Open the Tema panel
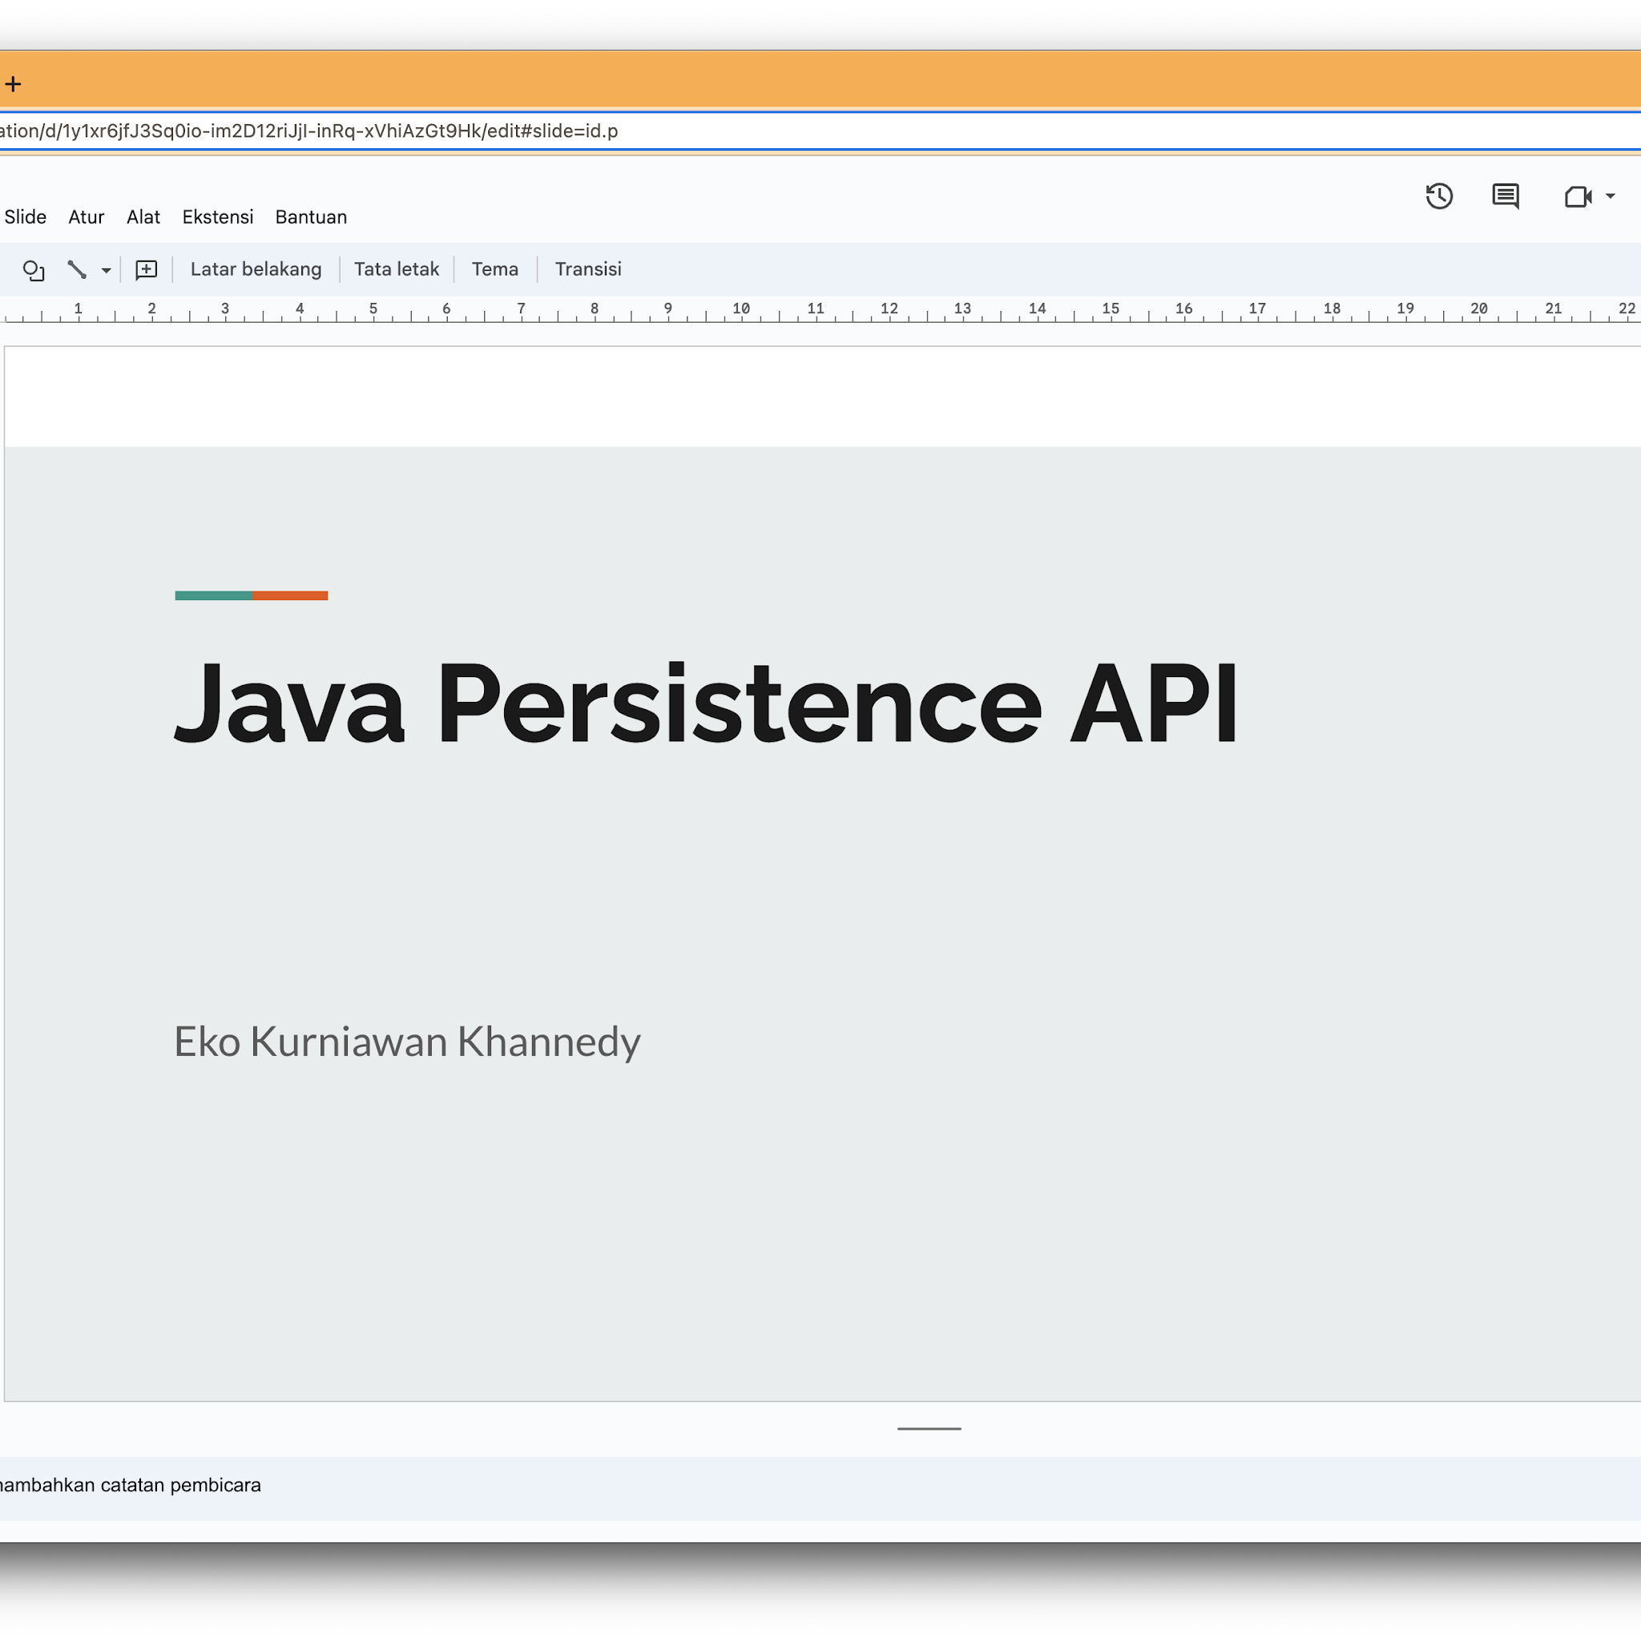1641x1641 pixels. click(x=495, y=269)
